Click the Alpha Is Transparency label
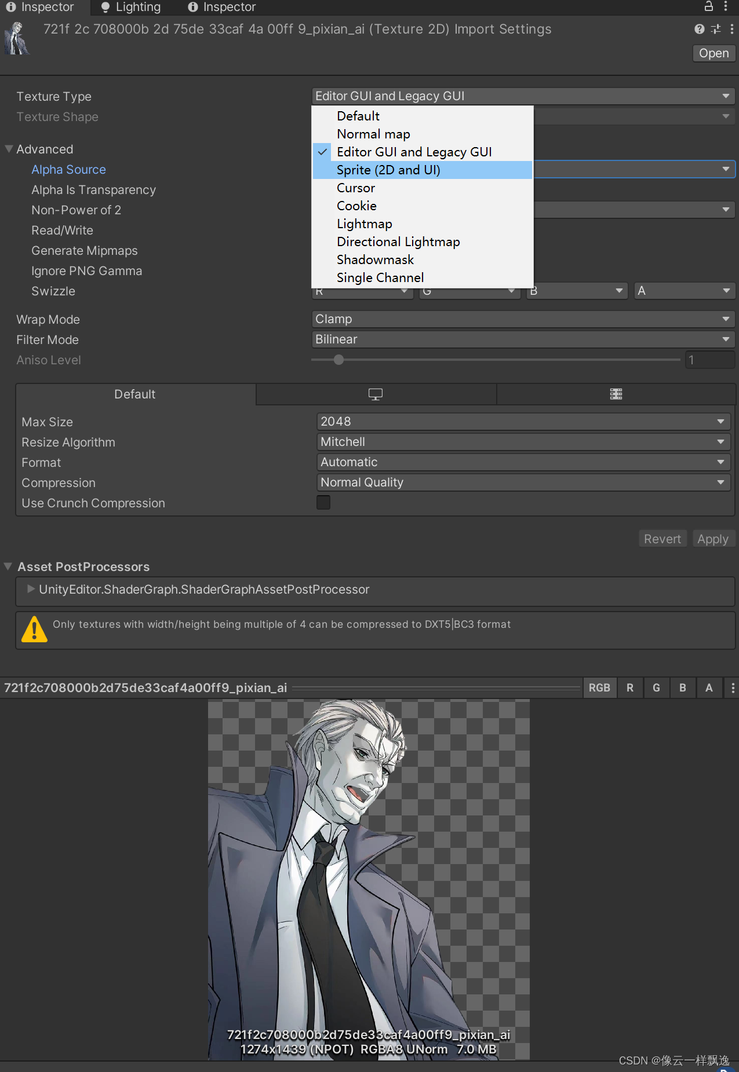Viewport: 739px width, 1072px height. [x=93, y=190]
